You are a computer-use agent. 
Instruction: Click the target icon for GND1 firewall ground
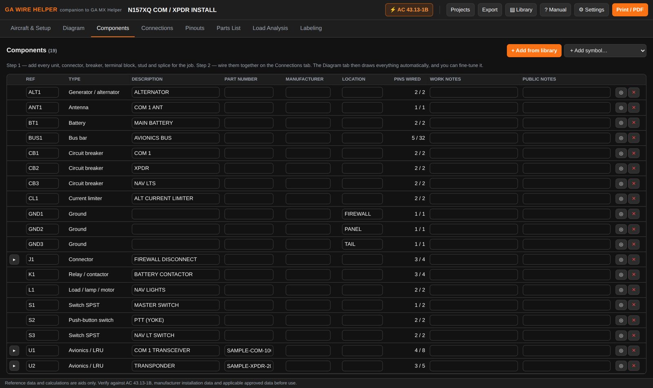tap(621, 214)
